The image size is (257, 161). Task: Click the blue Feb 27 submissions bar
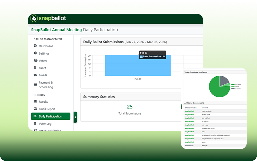(x=138, y=65)
